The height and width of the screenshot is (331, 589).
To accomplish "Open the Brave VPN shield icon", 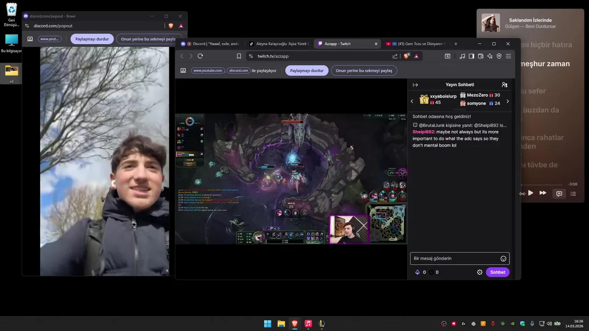I will pos(499,56).
